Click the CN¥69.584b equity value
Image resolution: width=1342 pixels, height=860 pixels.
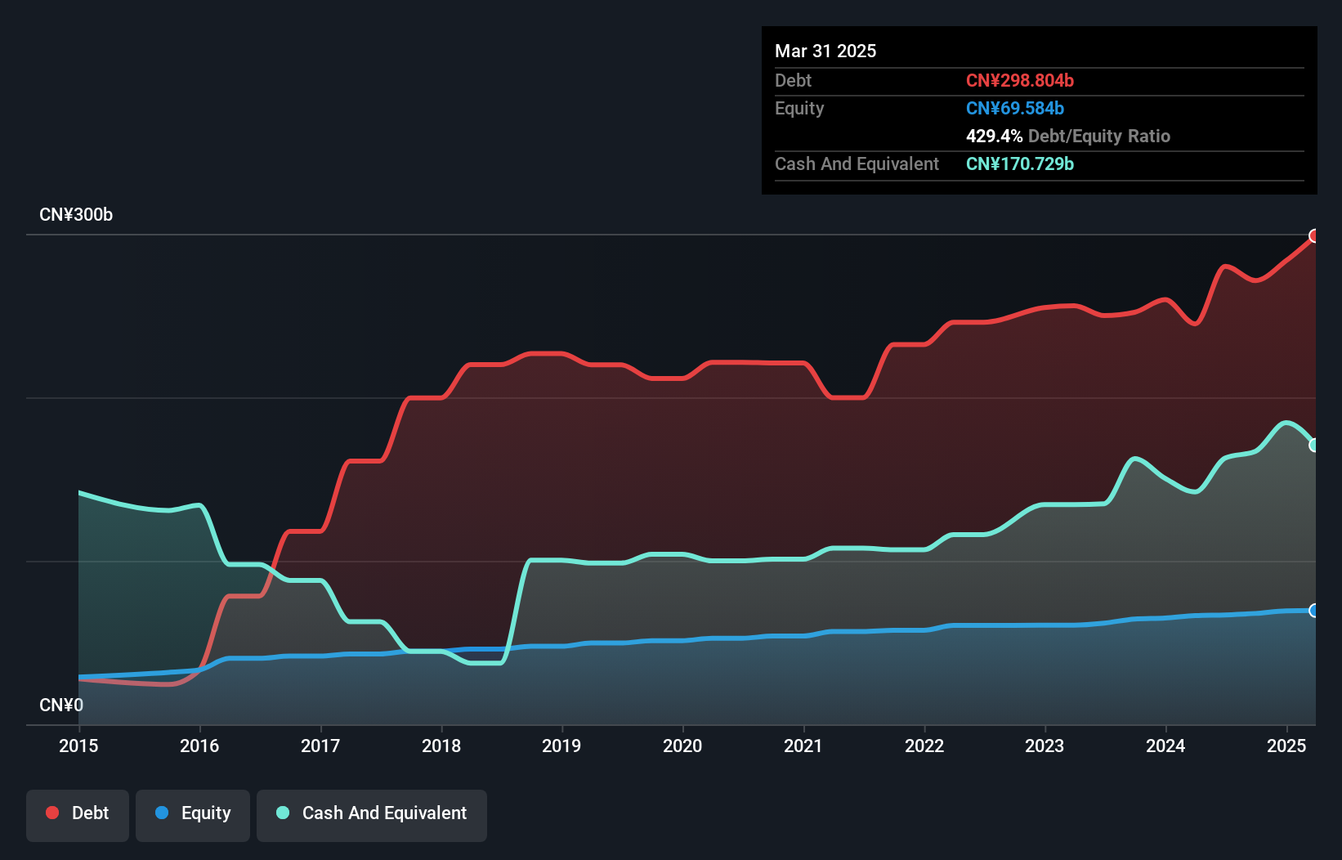[1015, 108]
